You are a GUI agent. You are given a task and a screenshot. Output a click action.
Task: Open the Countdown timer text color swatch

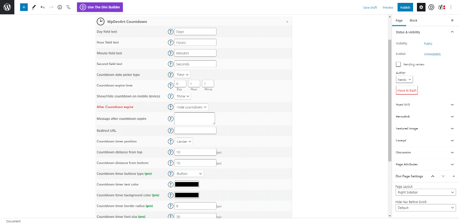(187, 184)
